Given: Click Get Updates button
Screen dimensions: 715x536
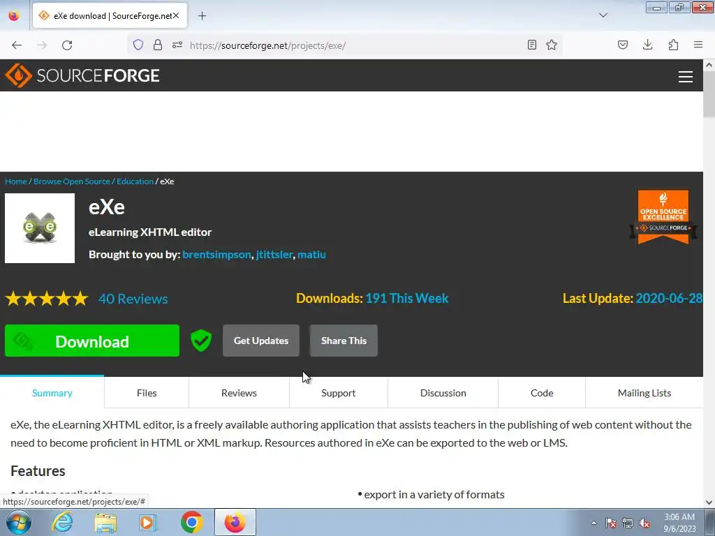Looking at the screenshot, I should click(261, 341).
